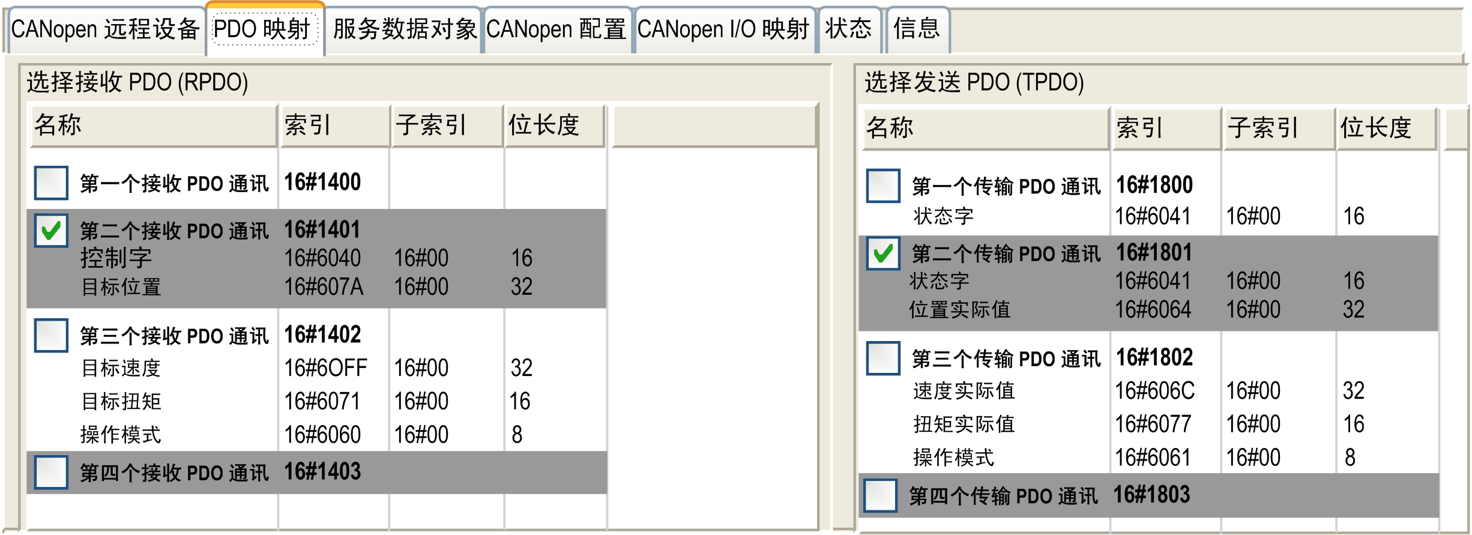Disable the 第二个传输 PDO 通讯 checkbox

tap(883, 253)
